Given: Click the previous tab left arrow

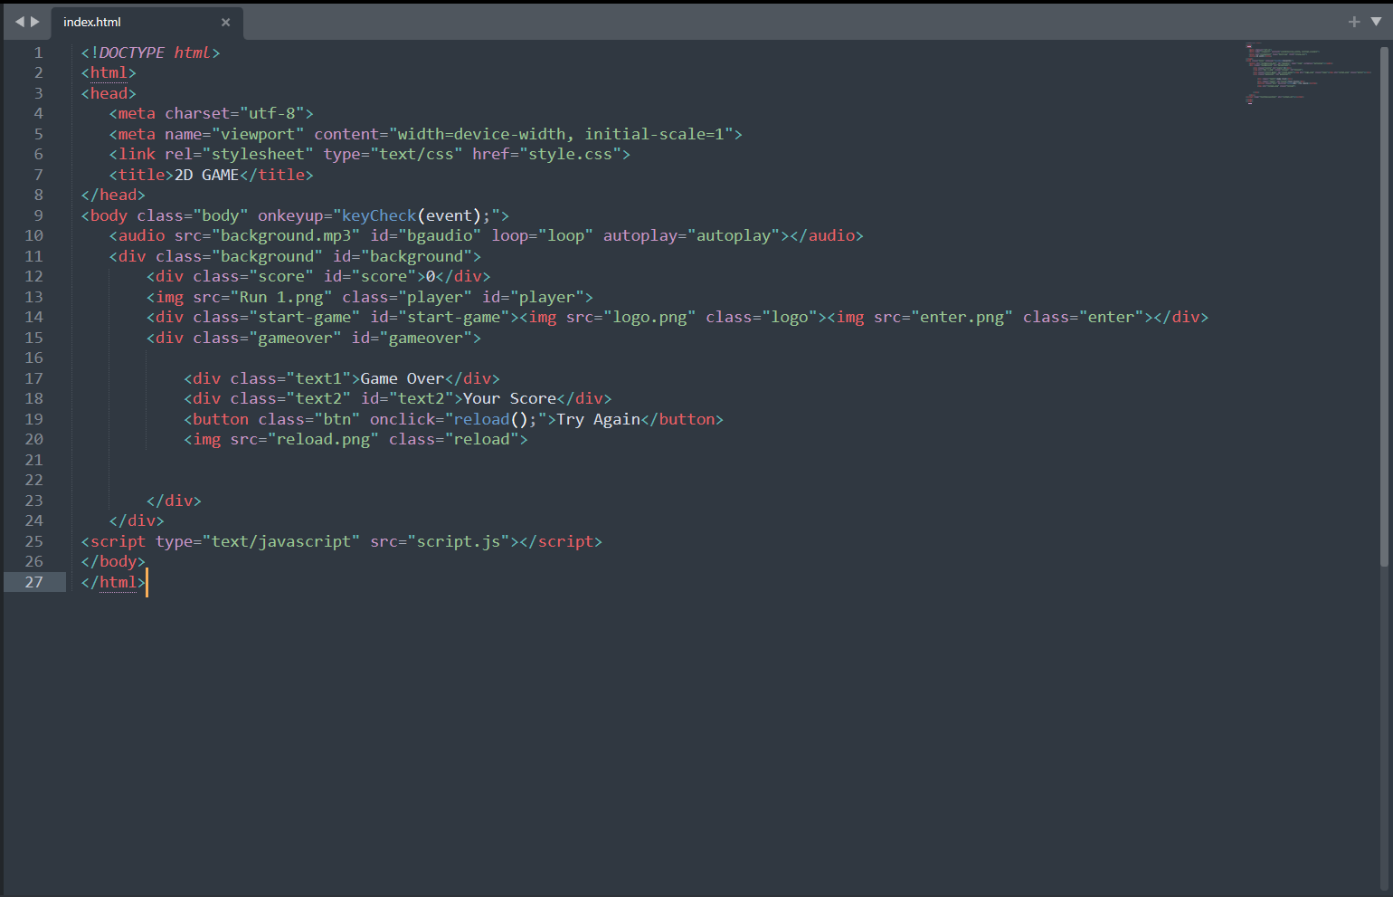Looking at the screenshot, I should [x=20, y=22].
